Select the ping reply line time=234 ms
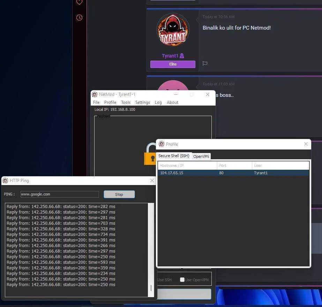Viewport: 322px width, 307px height. point(61,273)
